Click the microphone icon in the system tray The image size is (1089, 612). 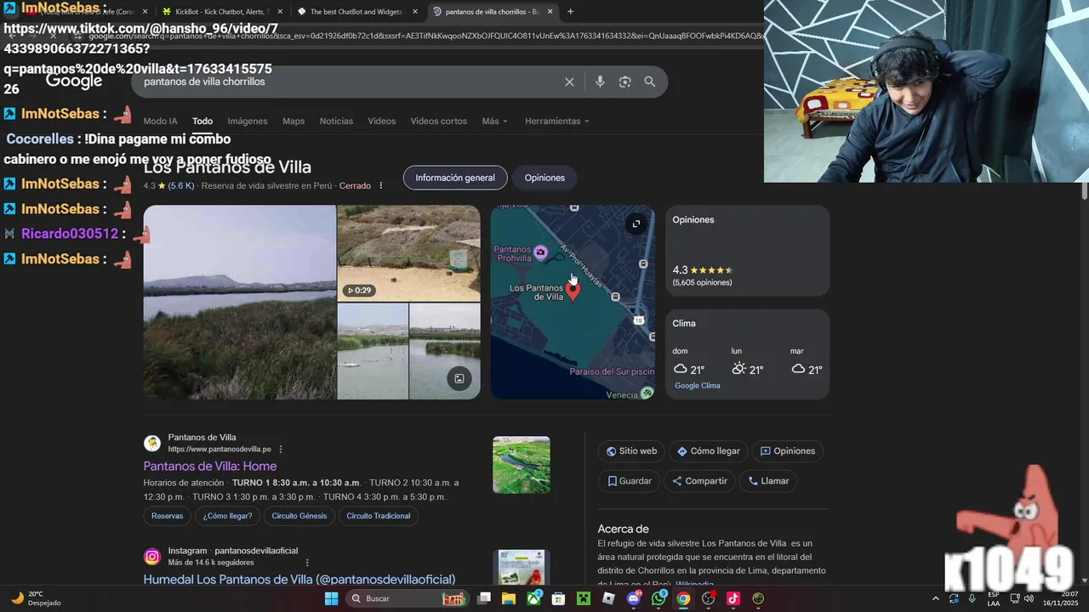(x=972, y=598)
